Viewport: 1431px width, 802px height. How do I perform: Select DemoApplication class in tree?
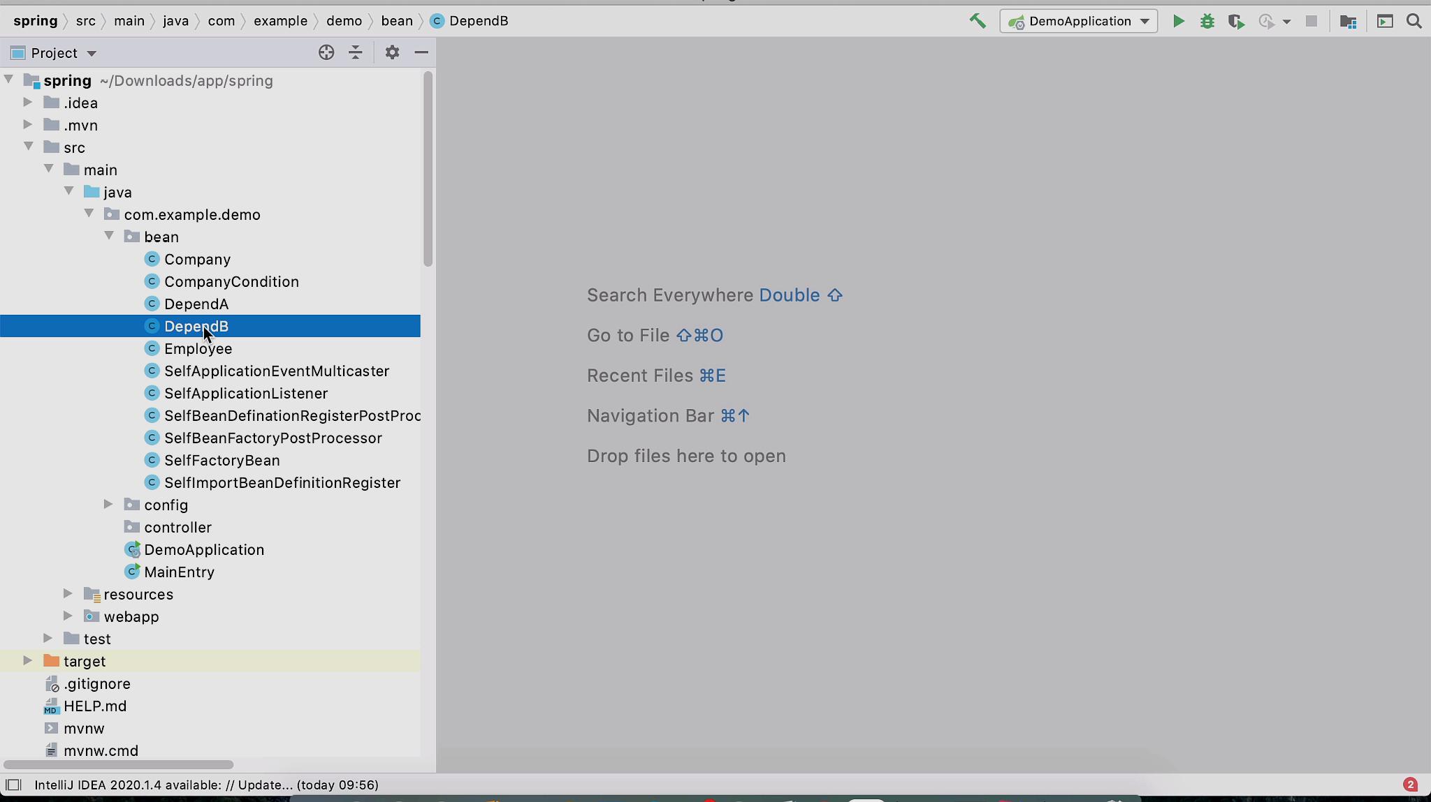pos(204,549)
